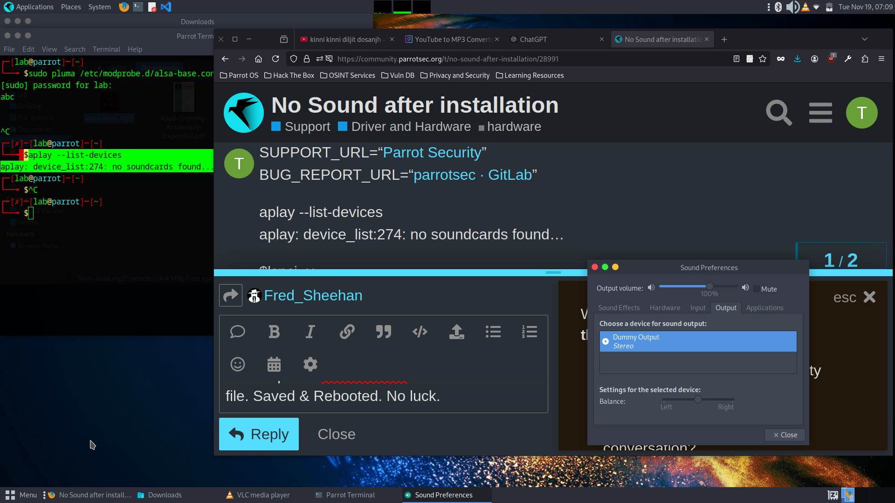
Task: Switch to Sound Effects tab
Action: pos(619,308)
